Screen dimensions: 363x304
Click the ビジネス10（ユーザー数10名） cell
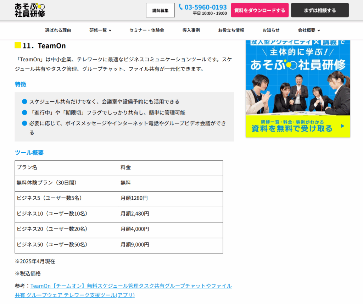point(67,215)
